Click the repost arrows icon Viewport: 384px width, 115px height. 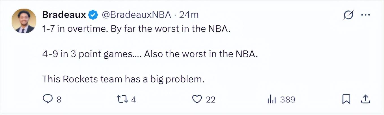click(x=122, y=99)
